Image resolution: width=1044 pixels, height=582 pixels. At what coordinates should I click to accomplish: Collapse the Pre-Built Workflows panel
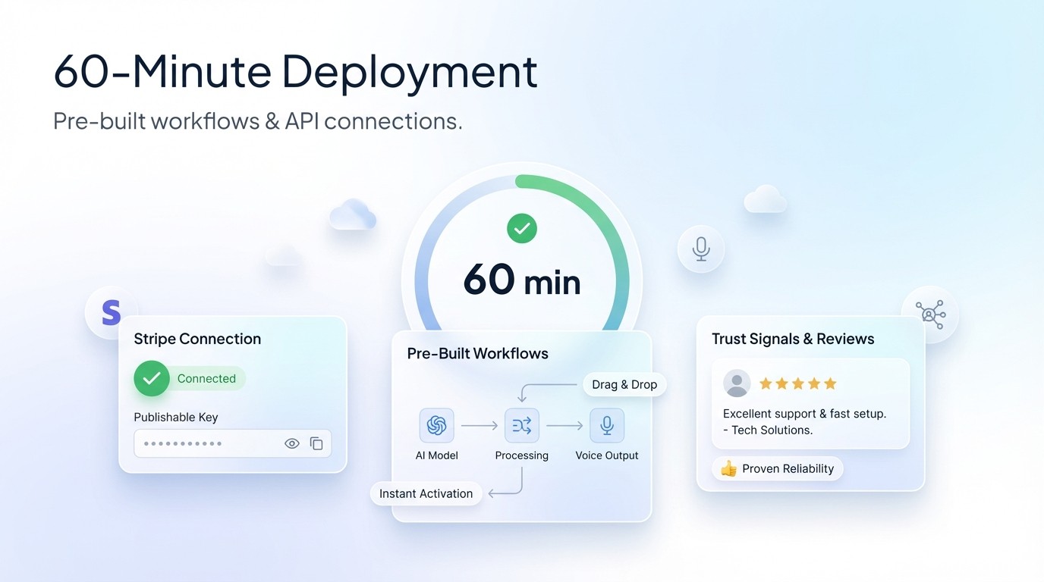(476, 353)
